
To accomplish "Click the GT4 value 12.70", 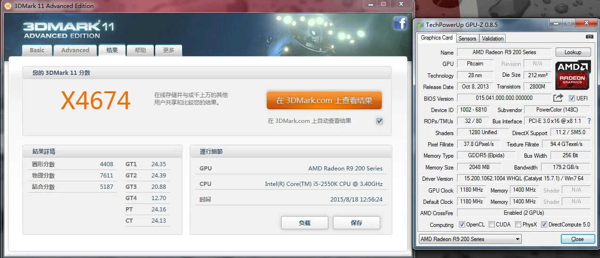I will 158,198.
